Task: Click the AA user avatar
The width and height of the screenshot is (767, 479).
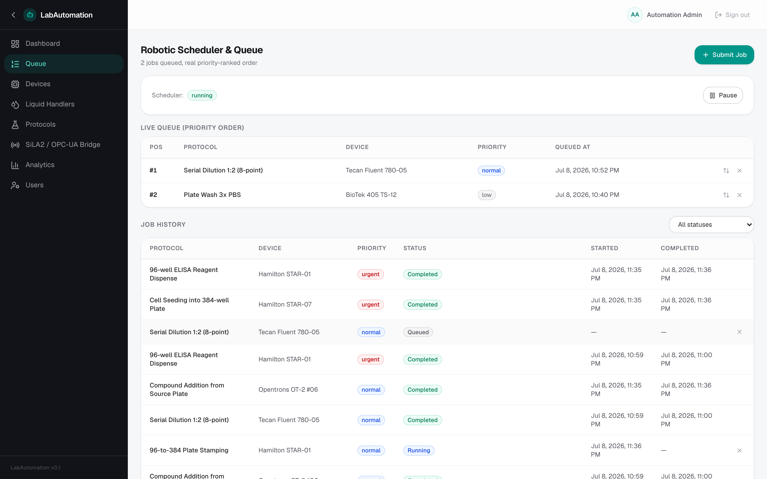Action: pyautogui.click(x=635, y=15)
